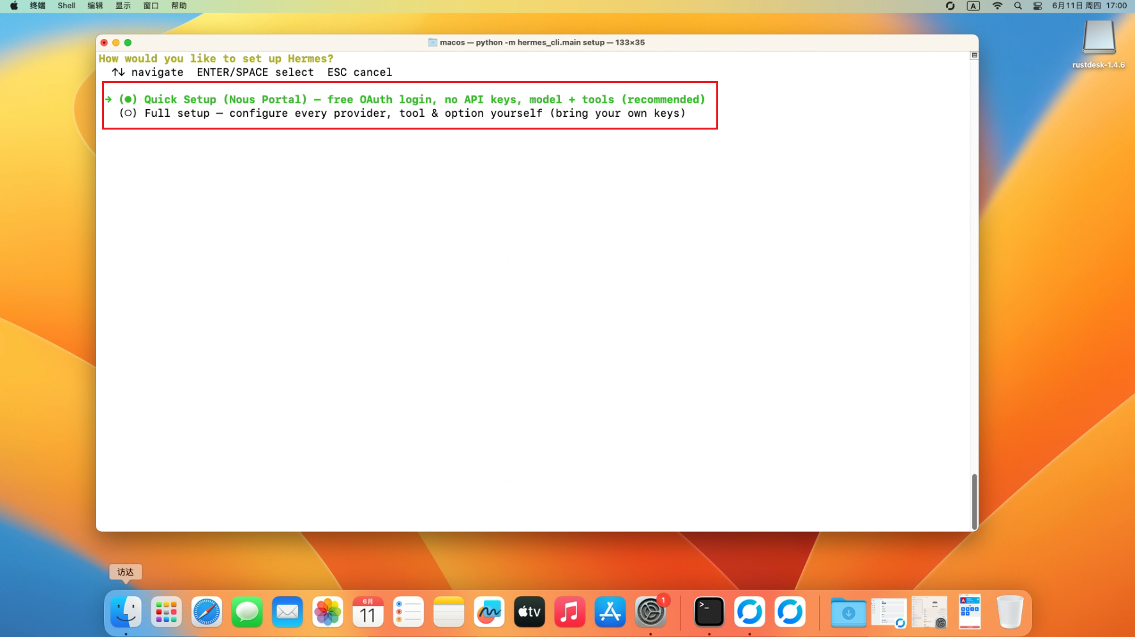Image resolution: width=1135 pixels, height=637 pixels.
Task: Launch Safari from the Dock
Action: point(207,612)
